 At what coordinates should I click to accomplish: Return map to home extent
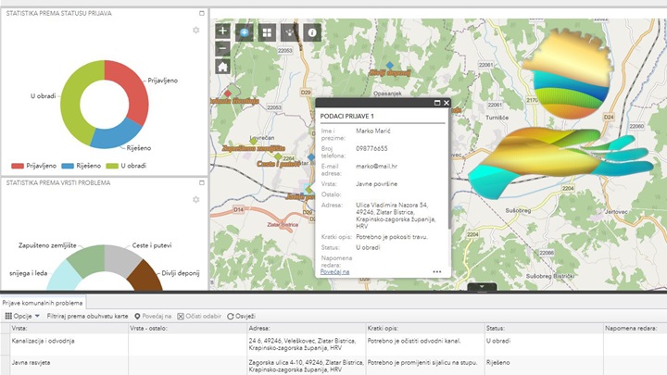tap(222, 67)
